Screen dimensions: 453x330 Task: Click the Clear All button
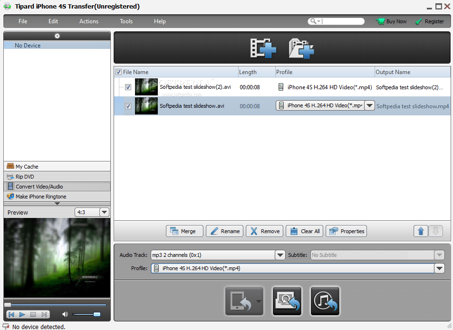coord(304,231)
